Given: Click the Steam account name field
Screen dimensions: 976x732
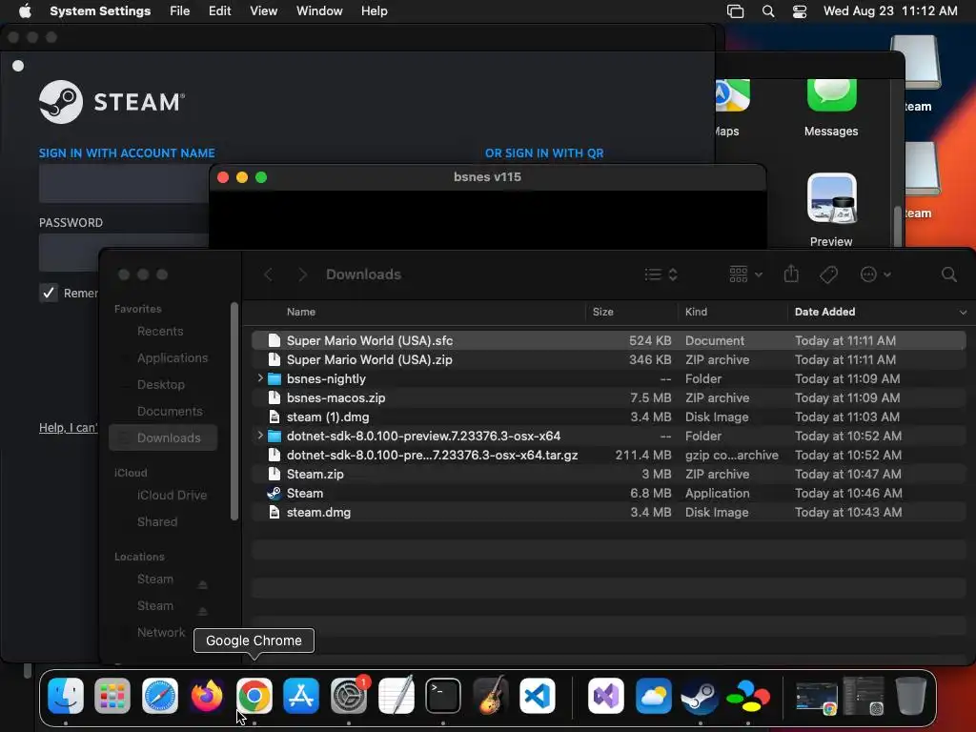Looking at the screenshot, I should click(x=124, y=184).
